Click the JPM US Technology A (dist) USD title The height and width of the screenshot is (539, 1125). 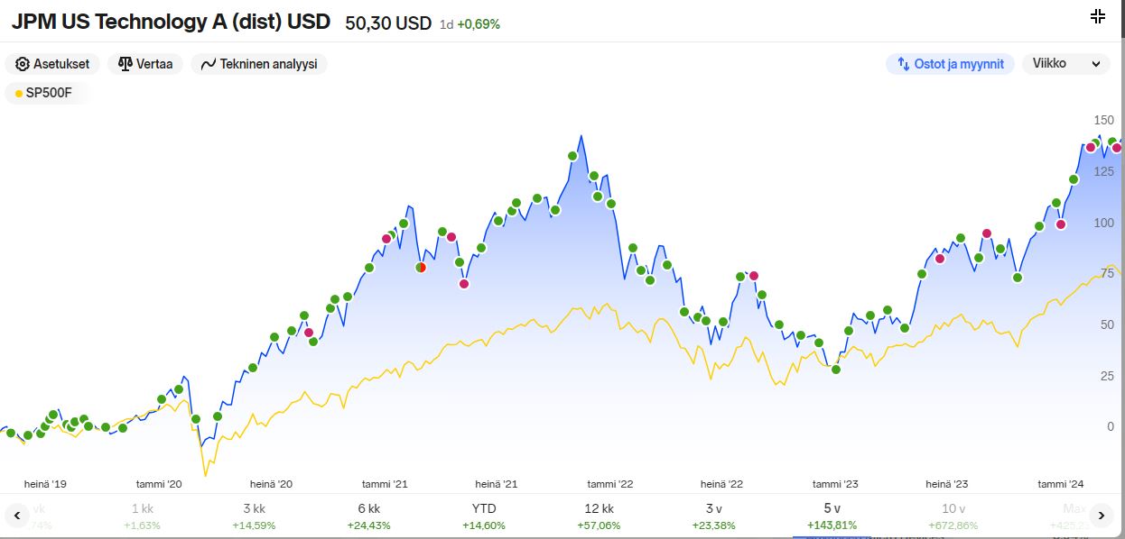point(171,23)
